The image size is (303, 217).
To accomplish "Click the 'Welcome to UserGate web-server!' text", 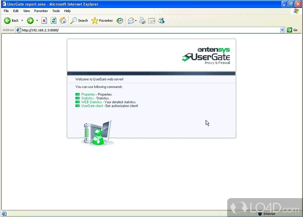I will [x=99, y=79].
